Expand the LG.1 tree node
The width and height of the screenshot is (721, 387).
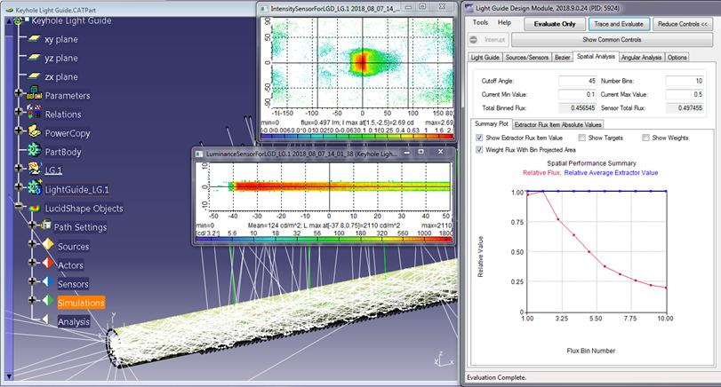[19, 168]
